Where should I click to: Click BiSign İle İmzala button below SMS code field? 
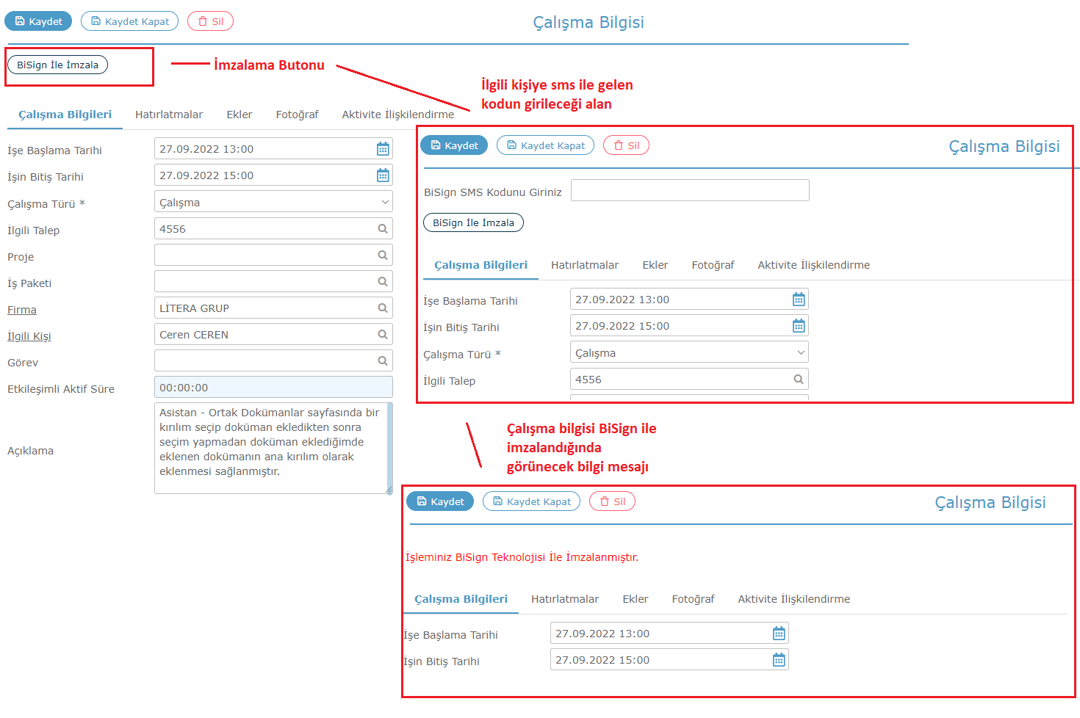(x=473, y=222)
